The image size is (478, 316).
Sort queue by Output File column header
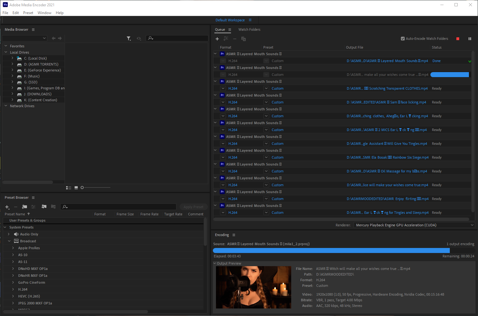click(355, 47)
